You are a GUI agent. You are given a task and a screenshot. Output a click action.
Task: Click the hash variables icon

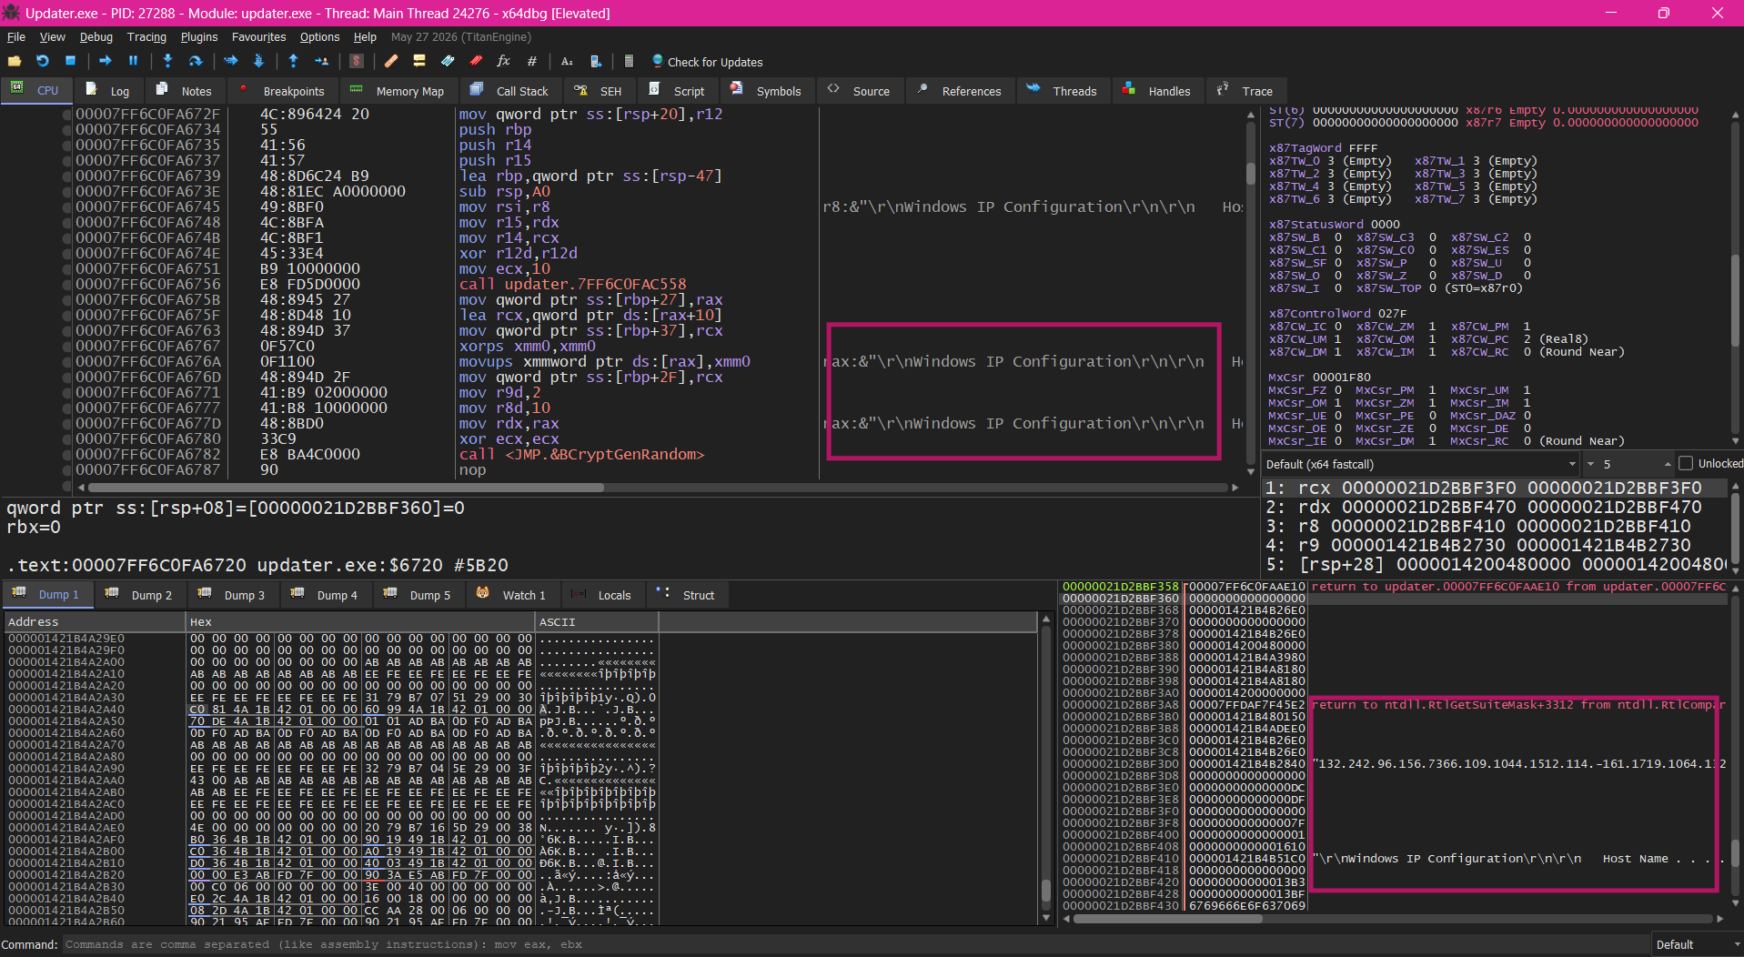532,61
